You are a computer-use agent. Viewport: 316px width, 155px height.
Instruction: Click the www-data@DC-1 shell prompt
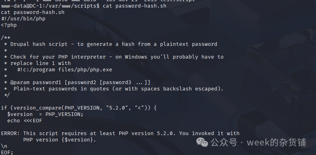pos(50,6)
